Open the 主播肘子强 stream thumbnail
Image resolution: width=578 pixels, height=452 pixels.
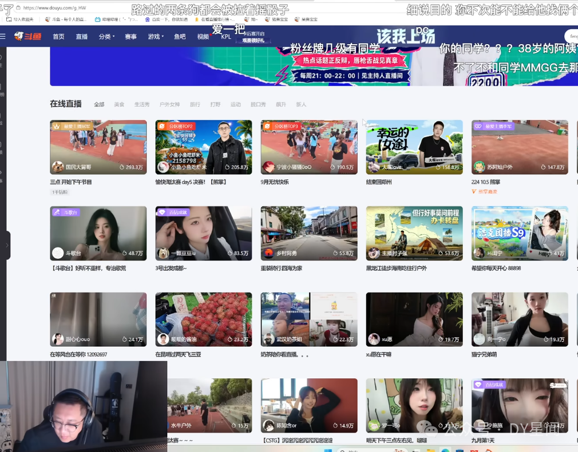tap(414, 233)
